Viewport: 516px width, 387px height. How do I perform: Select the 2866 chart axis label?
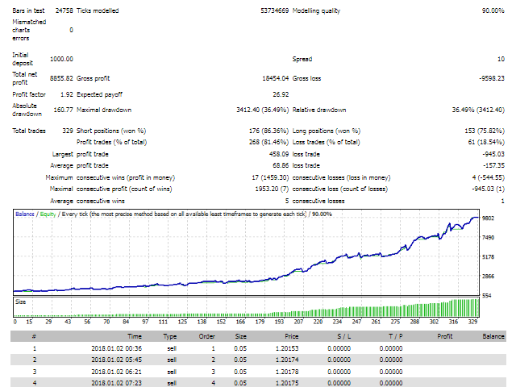[x=488, y=276]
